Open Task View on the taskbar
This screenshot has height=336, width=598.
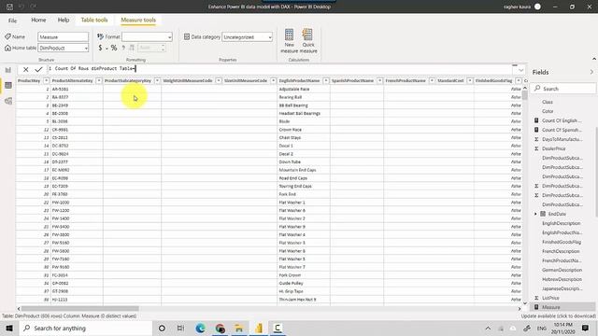[180, 328]
